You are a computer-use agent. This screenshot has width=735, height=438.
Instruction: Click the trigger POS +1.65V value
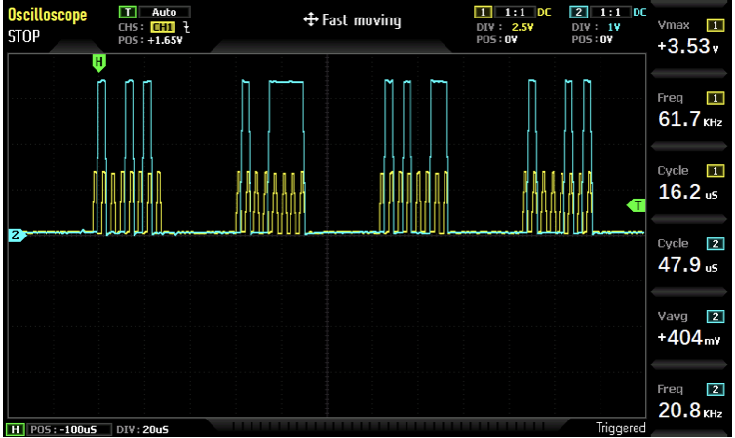coord(165,40)
